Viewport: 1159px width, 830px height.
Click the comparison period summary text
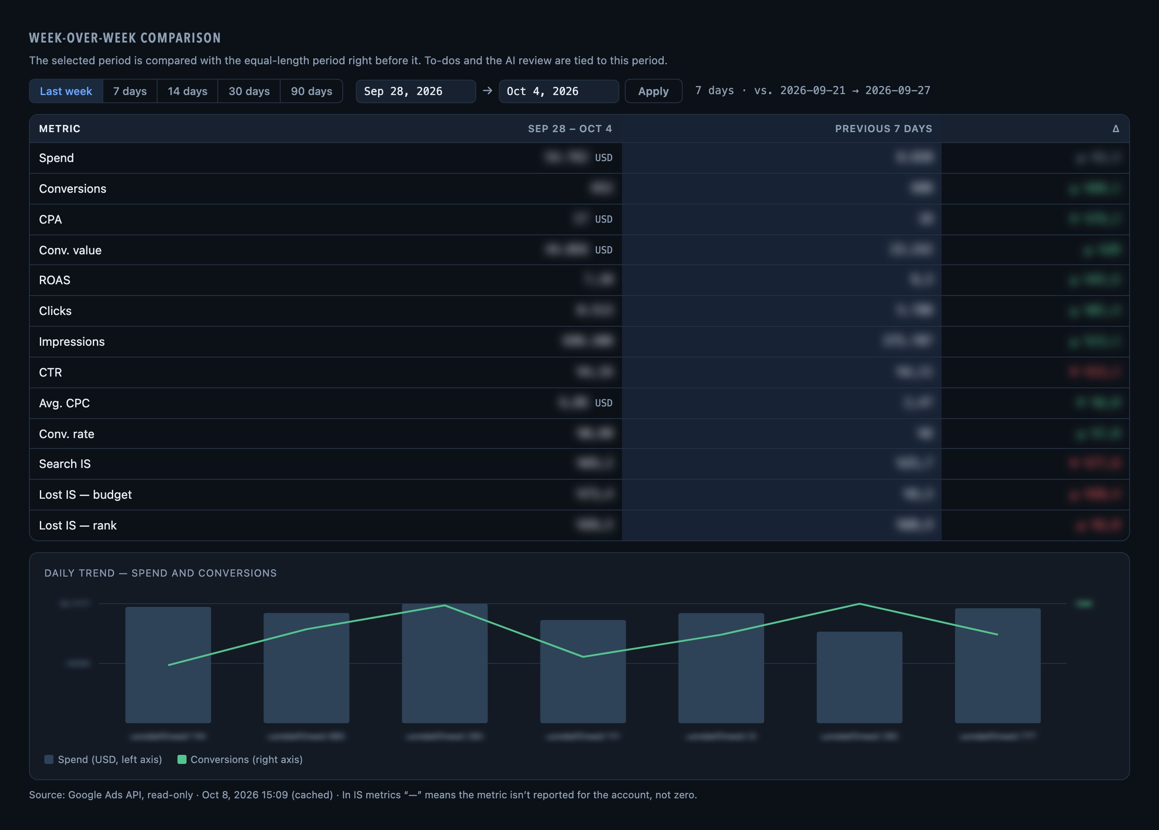pyautogui.click(x=813, y=91)
